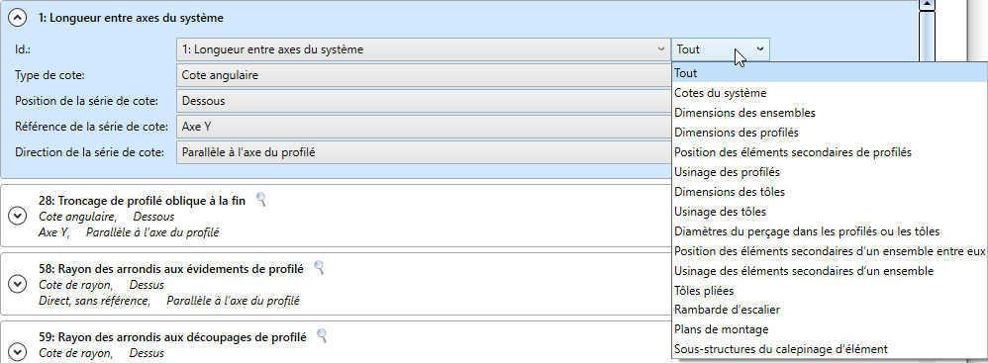Collapse the Longueur entre axes du système section
The image size is (988, 363).
pyautogui.click(x=17, y=18)
